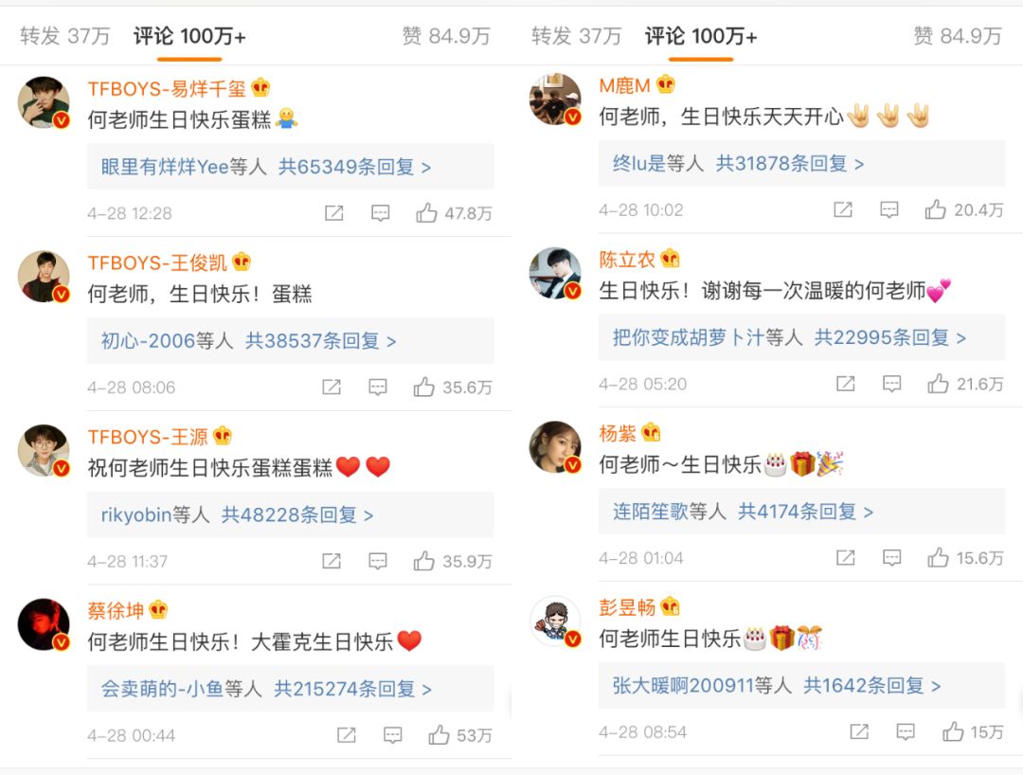Expand 共4174条回复 under 杨紫
Viewport: 1023px width, 775px height.
[805, 512]
